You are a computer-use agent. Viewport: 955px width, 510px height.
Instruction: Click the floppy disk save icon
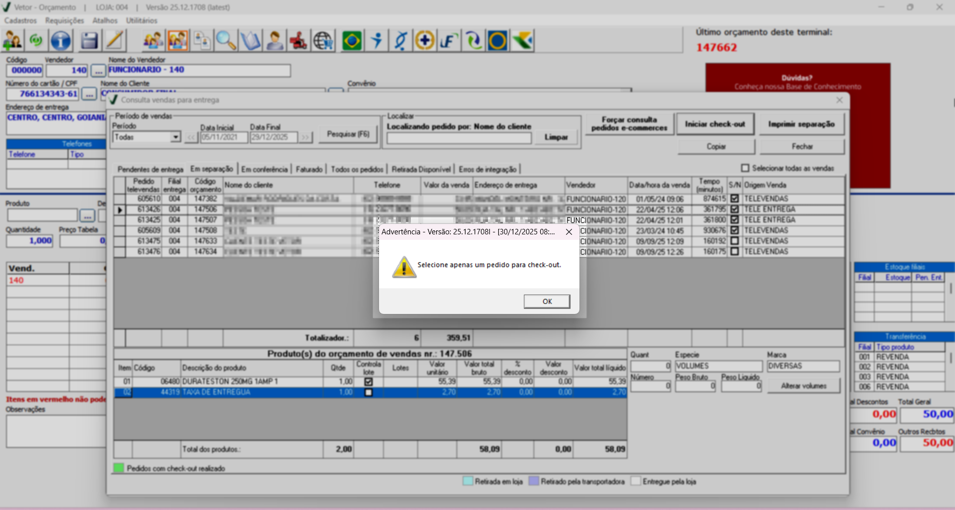(89, 41)
